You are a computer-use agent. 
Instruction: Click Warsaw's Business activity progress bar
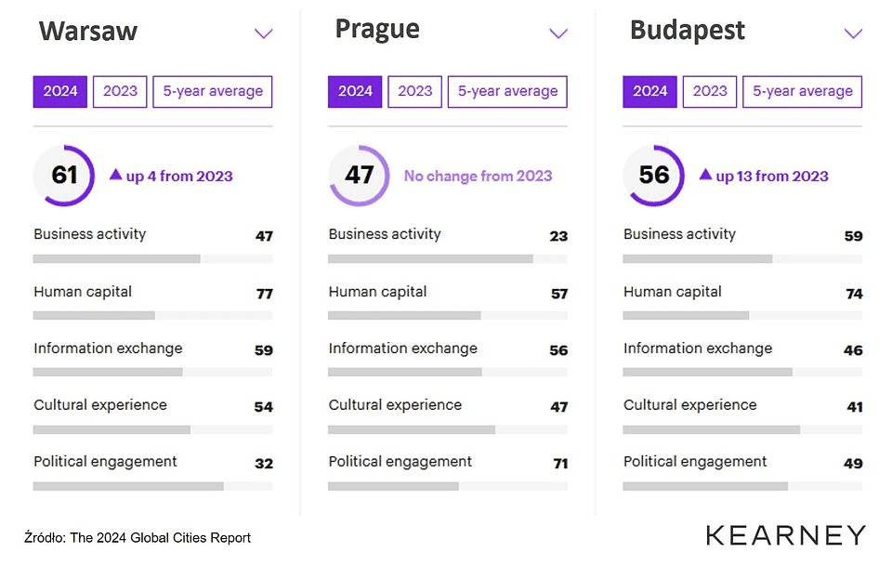[x=152, y=258]
